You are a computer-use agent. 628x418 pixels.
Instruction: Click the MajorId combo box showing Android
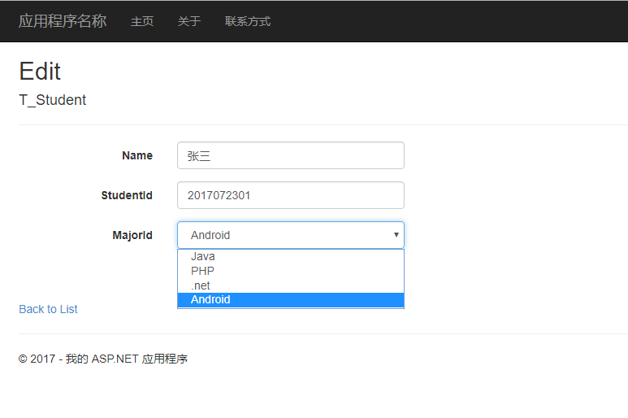pos(284,235)
